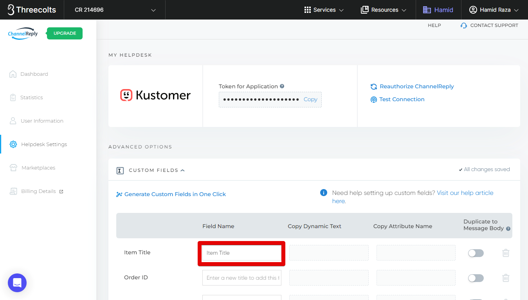The width and height of the screenshot is (528, 300).
Task: Open the Visit our help article link
Action: coord(465,193)
